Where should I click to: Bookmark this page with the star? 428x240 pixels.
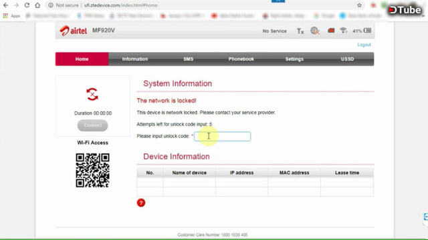pyautogui.click(x=360, y=5)
